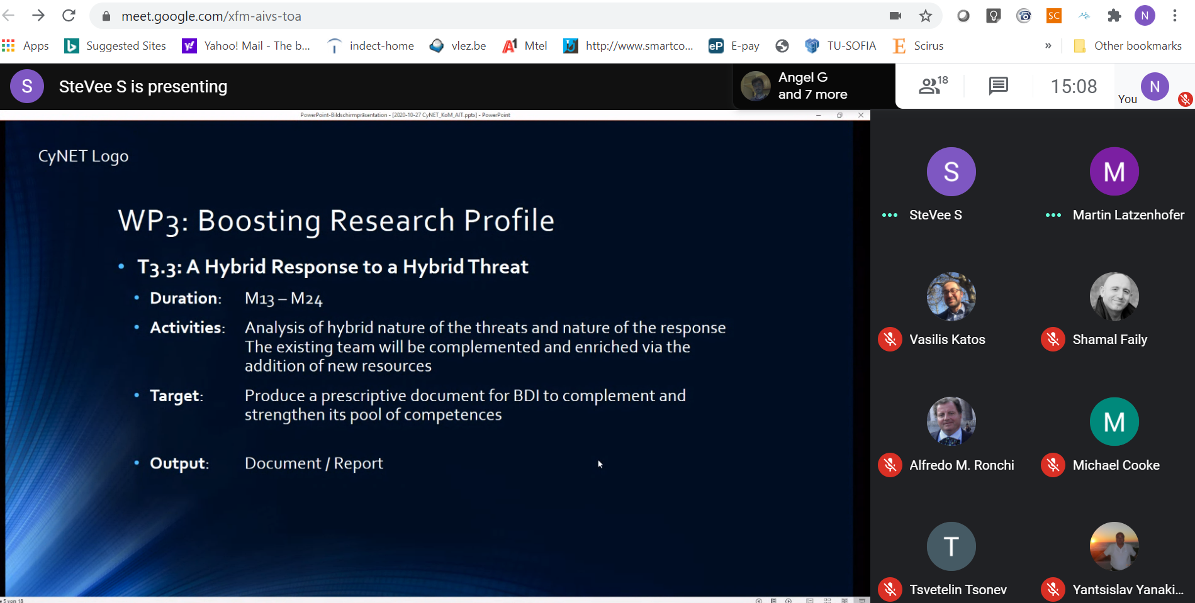1195x603 pixels.
Task: Click the 'CyNET Logo' text on the slide
Action: 83,157
